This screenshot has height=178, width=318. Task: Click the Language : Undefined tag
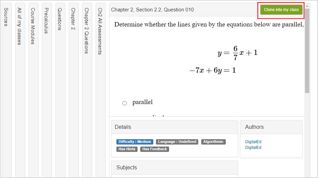[177, 142]
